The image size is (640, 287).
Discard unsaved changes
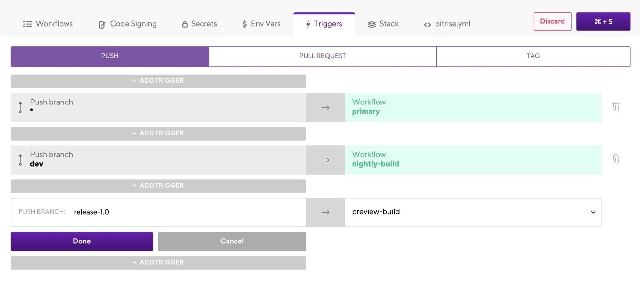coord(552,21)
